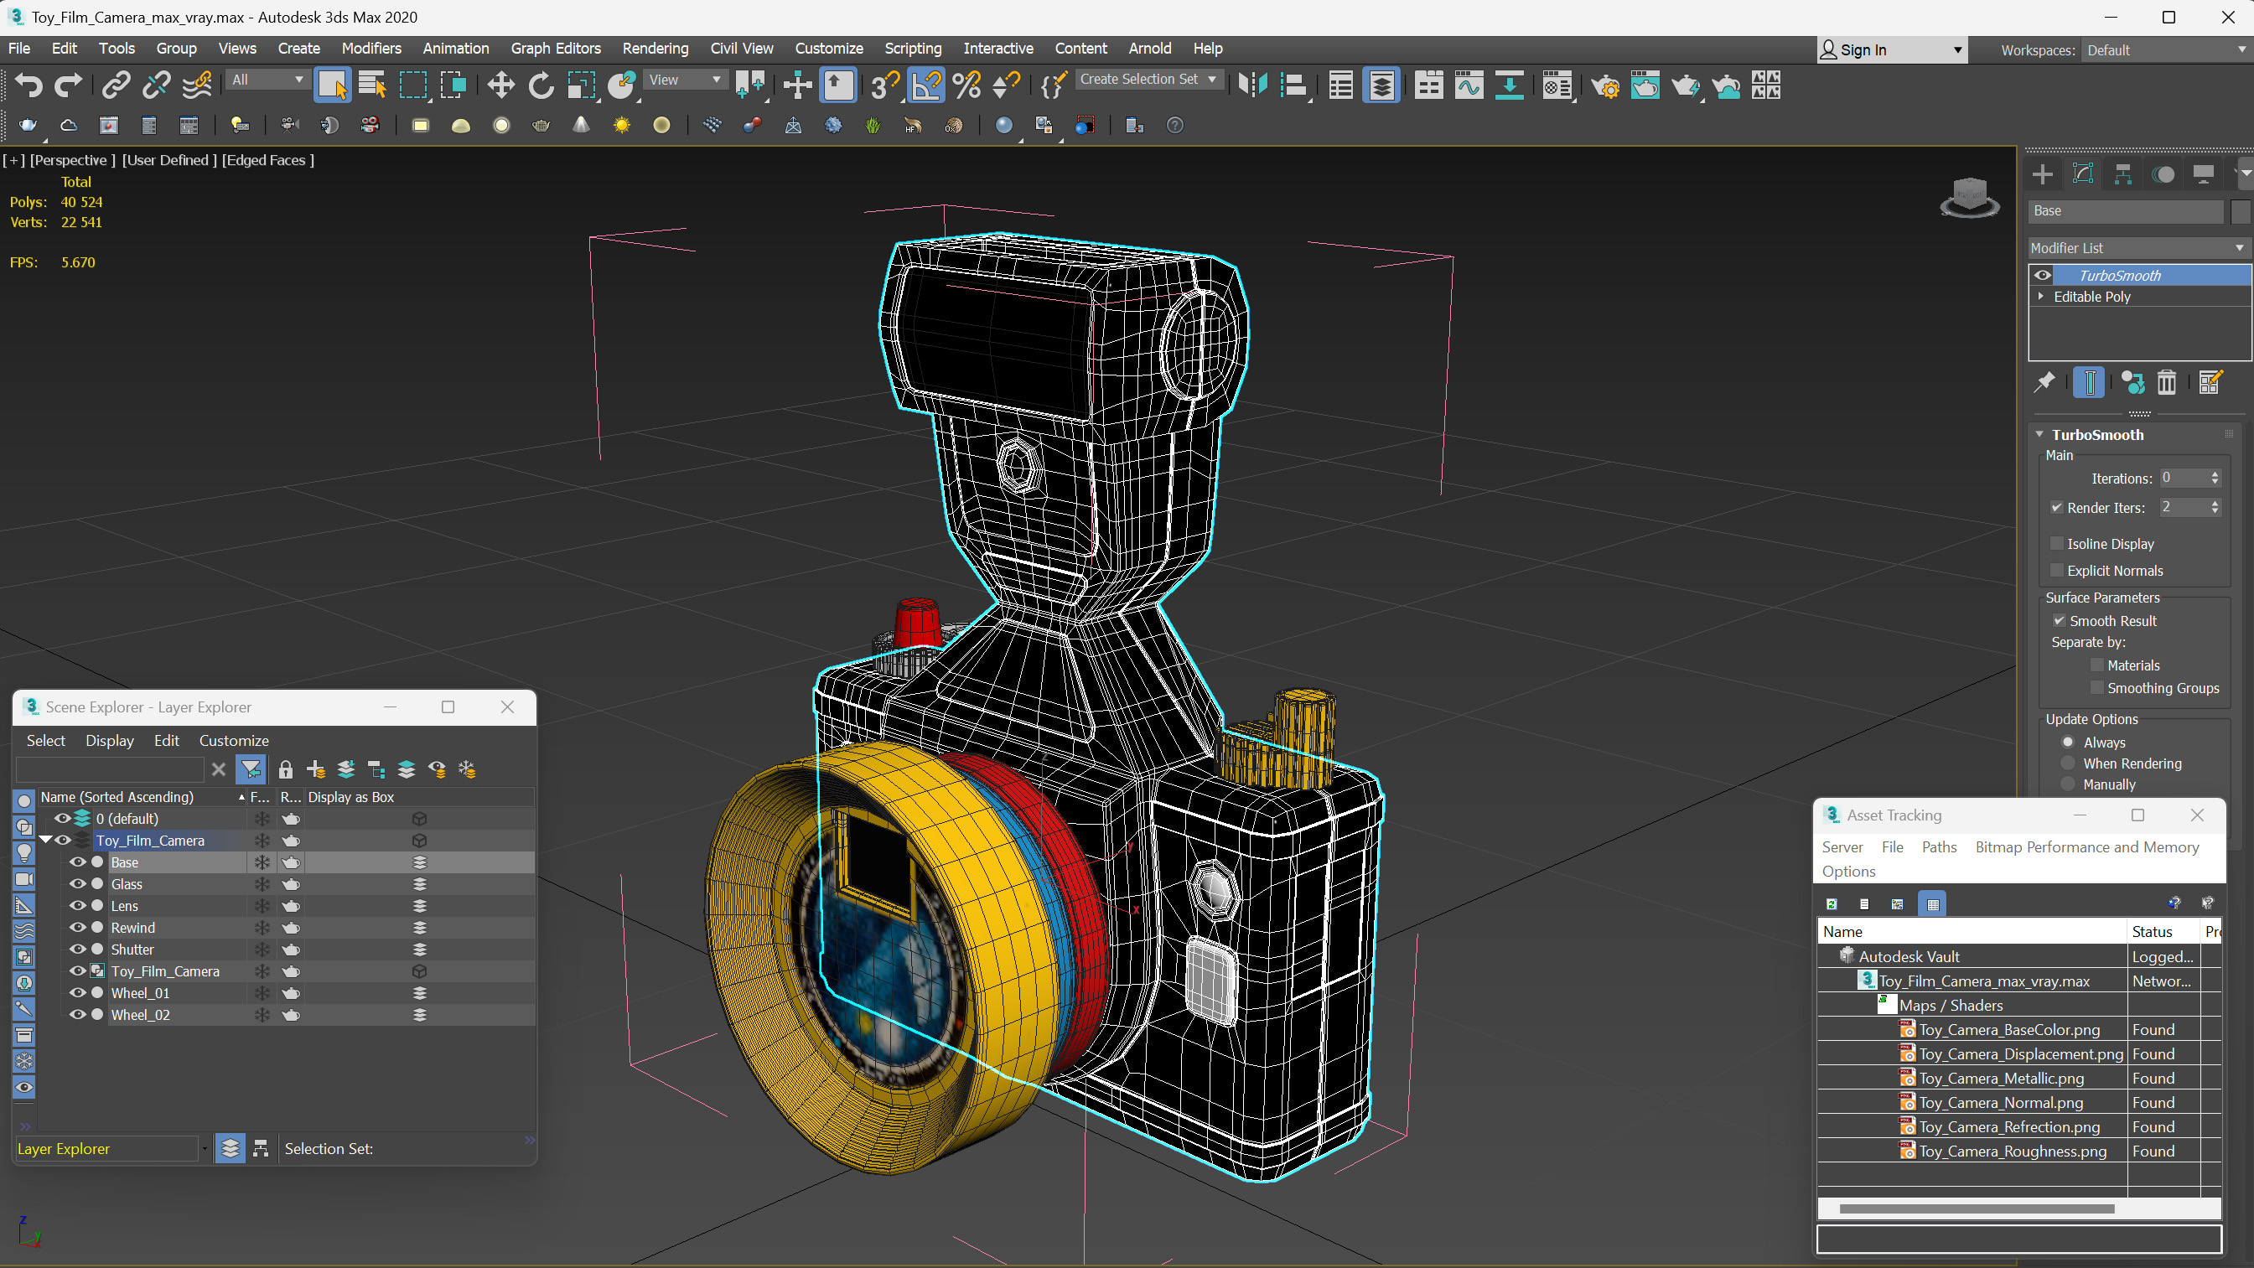Viewport: 2254px width, 1268px height.
Task: Toggle visibility of Glass layer
Action: click(77, 884)
